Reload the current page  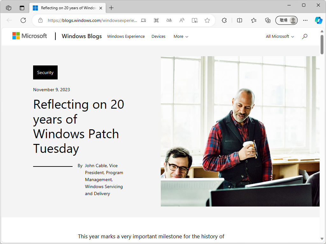pyautogui.click(x=23, y=20)
